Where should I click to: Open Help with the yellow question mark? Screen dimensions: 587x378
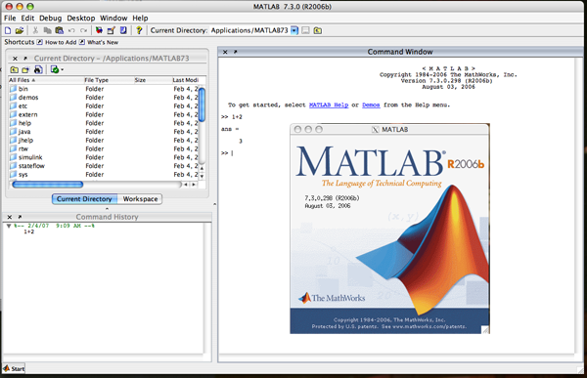click(x=139, y=30)
